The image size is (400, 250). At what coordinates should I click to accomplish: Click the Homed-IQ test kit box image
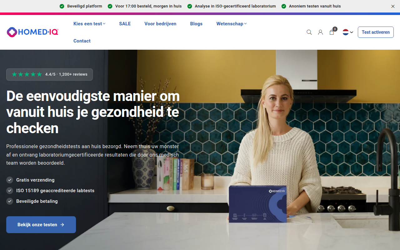pos(257,204)
